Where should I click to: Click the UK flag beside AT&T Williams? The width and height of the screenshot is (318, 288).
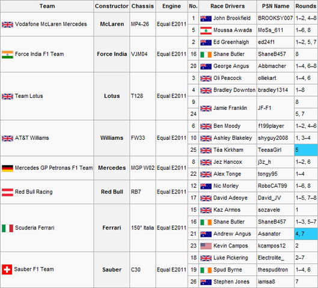pyautogui.click(x=7, y=138)
